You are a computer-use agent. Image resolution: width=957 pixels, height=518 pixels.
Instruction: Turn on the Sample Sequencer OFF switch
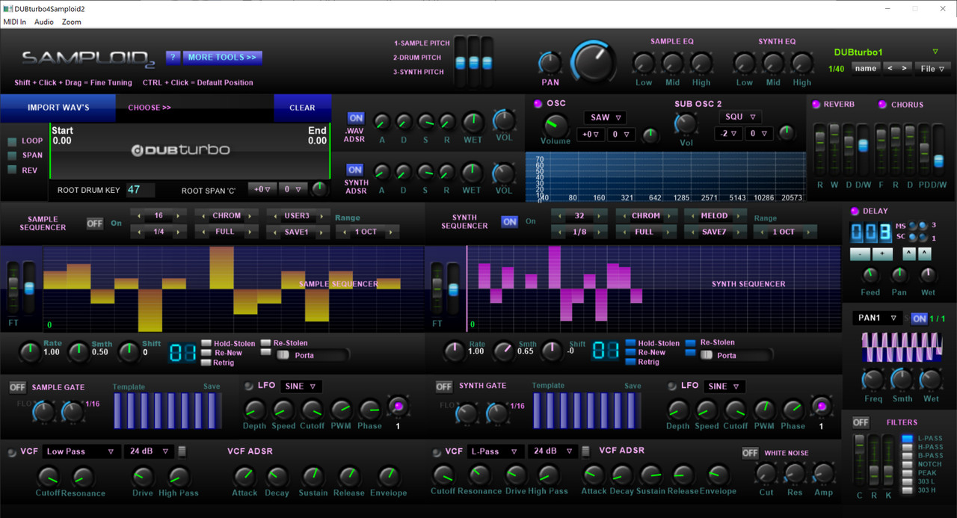(x=94, y=223)
